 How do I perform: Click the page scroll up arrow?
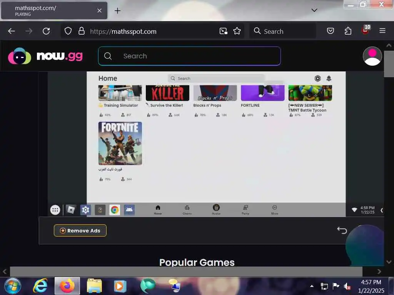389,45
